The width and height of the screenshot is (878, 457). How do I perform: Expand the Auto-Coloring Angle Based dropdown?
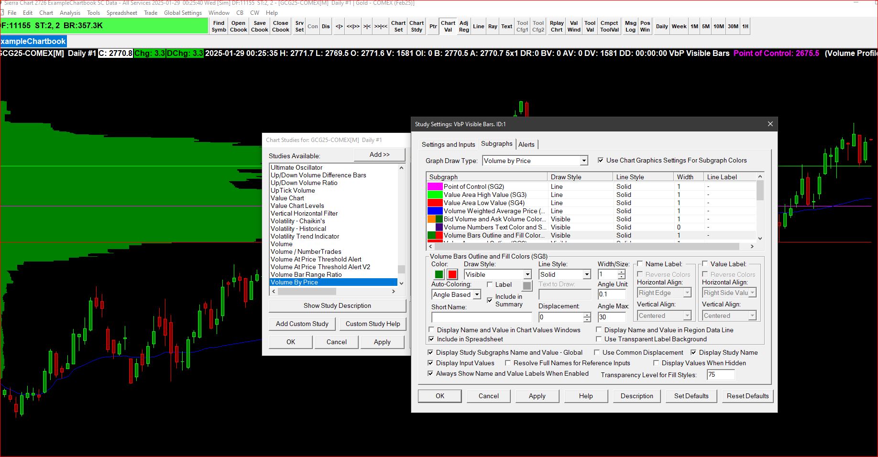click(477, 295)
